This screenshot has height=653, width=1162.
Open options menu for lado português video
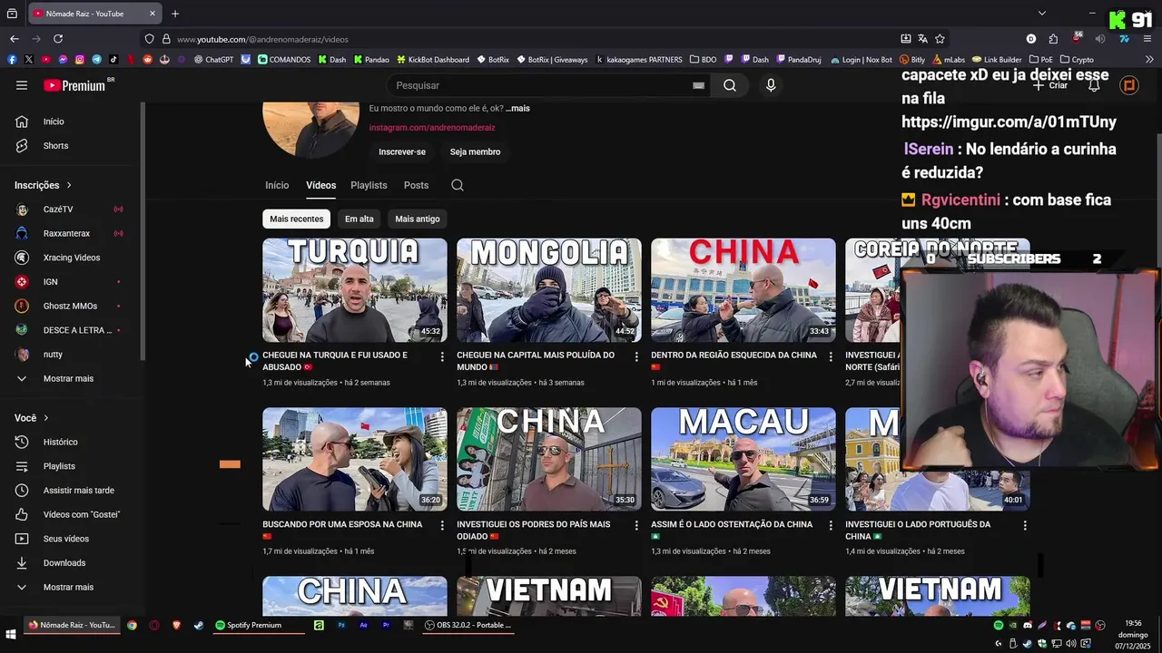point(1025,526)
